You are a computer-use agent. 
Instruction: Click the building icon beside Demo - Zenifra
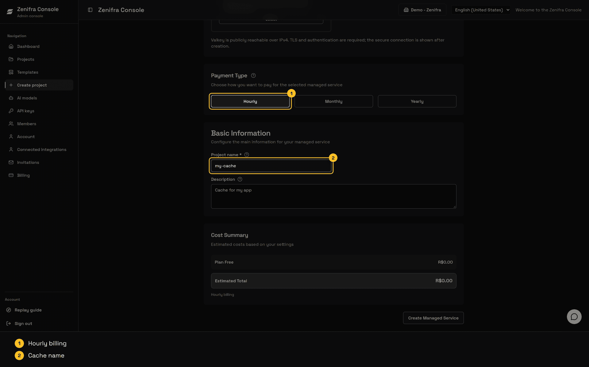point(406,10)
